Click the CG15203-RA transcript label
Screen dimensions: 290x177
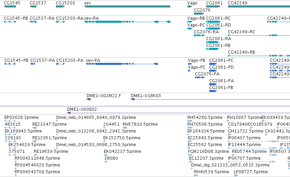pos(70,18)
